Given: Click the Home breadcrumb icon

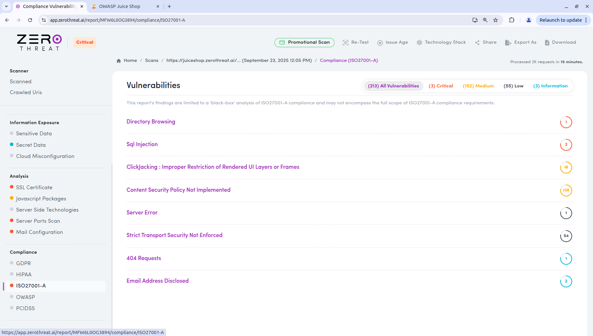Looking at the screenshot, I should pyautogui.click(x=119, y=61).
